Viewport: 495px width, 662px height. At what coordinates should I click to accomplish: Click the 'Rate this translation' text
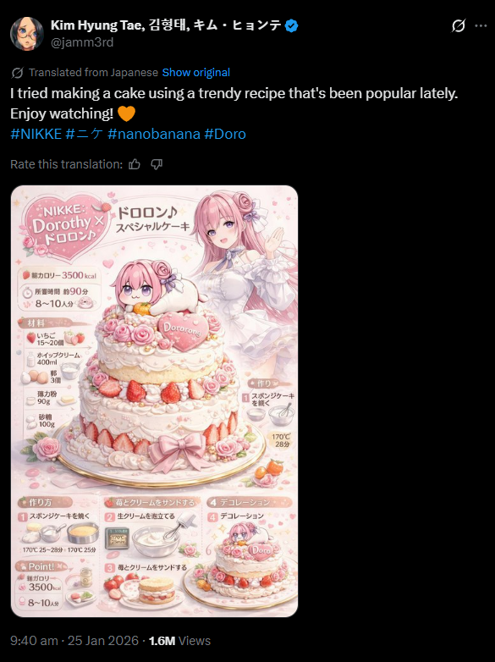coord(66,164)
